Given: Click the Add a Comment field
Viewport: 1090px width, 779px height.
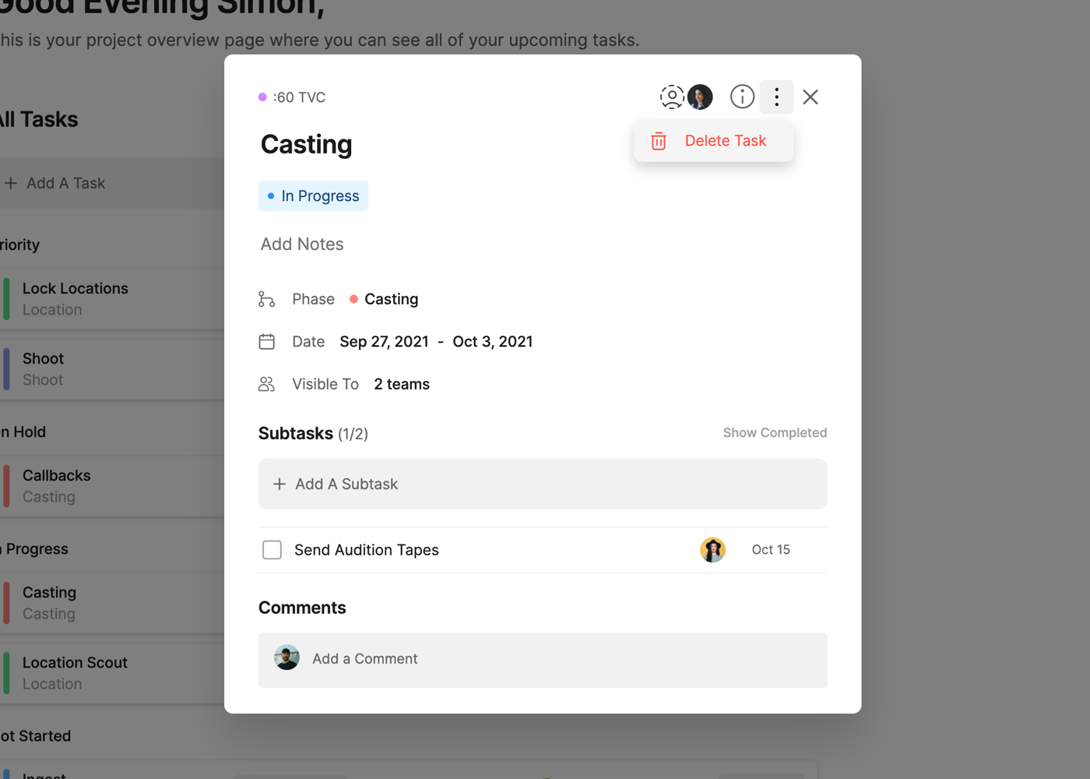Looking at the screenshot, I should tap(542, 659).
